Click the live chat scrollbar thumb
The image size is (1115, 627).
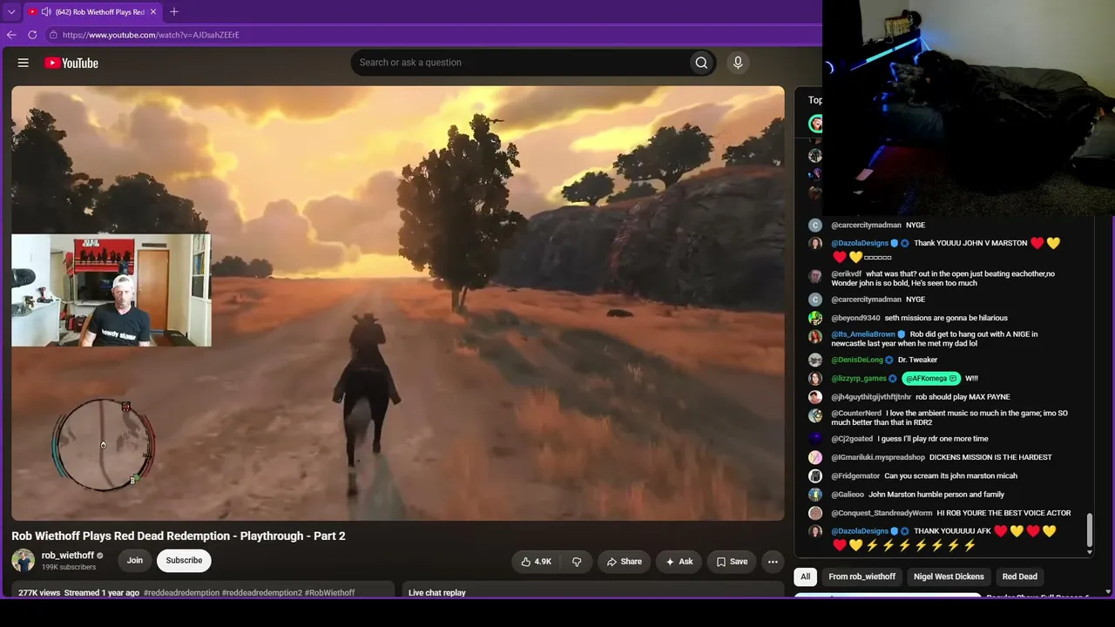(1089, 531)
